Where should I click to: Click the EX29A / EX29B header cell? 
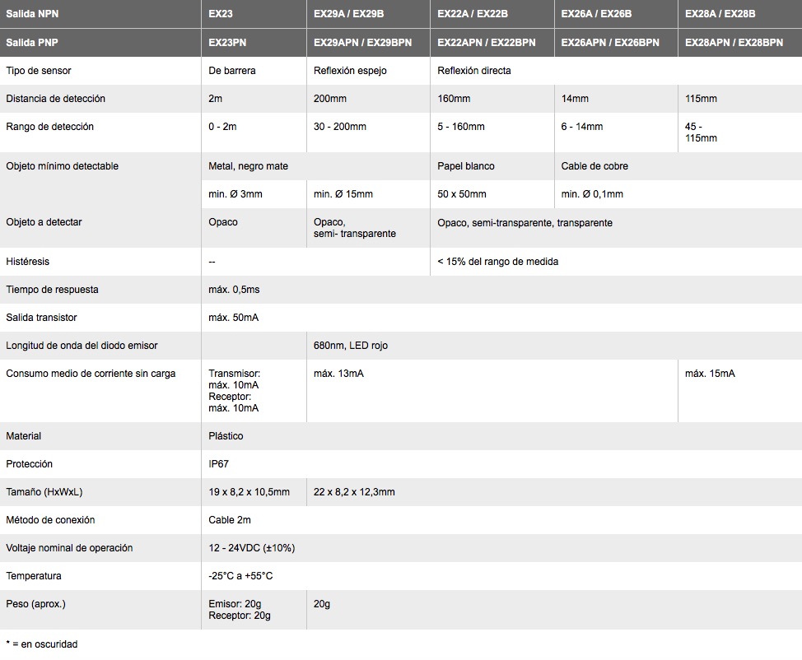[349, 14]
